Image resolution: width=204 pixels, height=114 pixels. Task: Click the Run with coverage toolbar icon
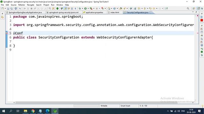tap(91, 9)
